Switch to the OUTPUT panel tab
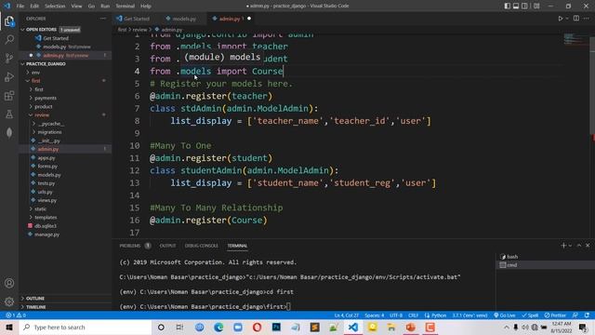The width and height of the screenshot is (595, 335). click(x=167, y=246)
